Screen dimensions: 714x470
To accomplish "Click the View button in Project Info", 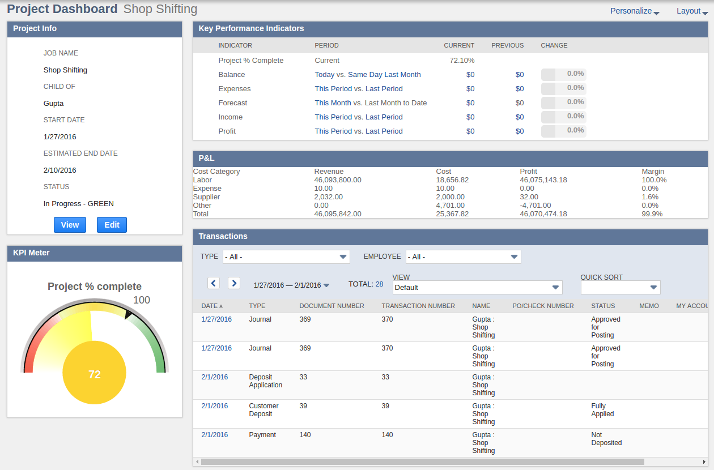I will point(70,224).
